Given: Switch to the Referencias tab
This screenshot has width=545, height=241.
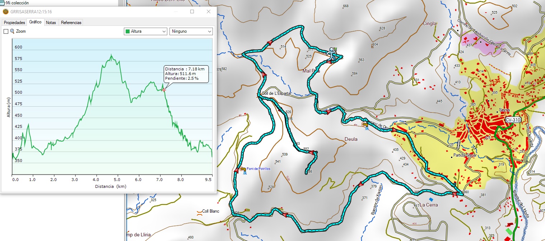Looking at the screenshot, I should pos(71,22).
